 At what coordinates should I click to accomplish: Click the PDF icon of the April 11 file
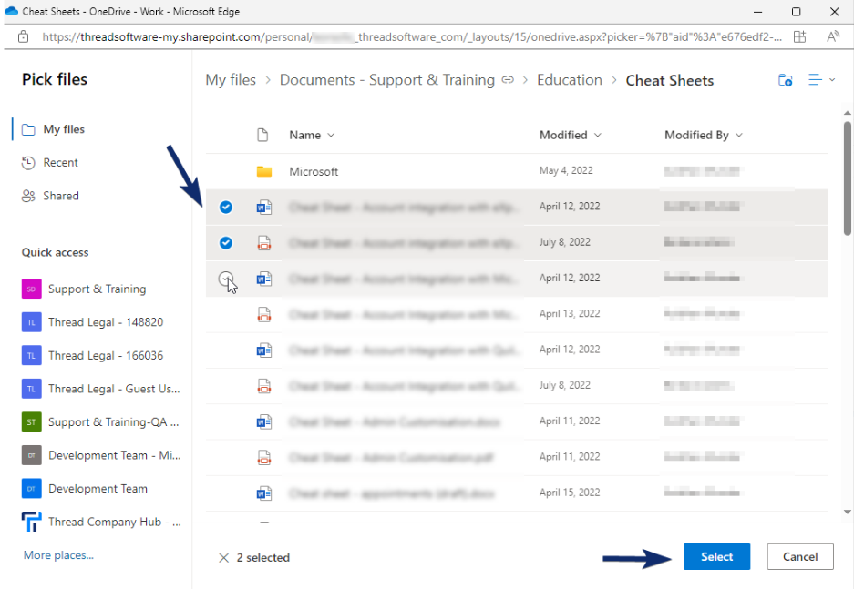pos(264,457)
